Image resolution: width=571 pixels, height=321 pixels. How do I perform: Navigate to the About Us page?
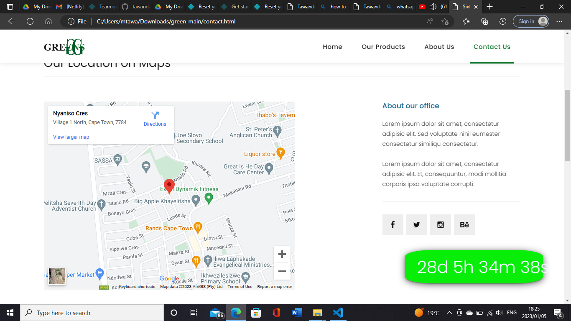pyautogui.click(x=439, y=47)
